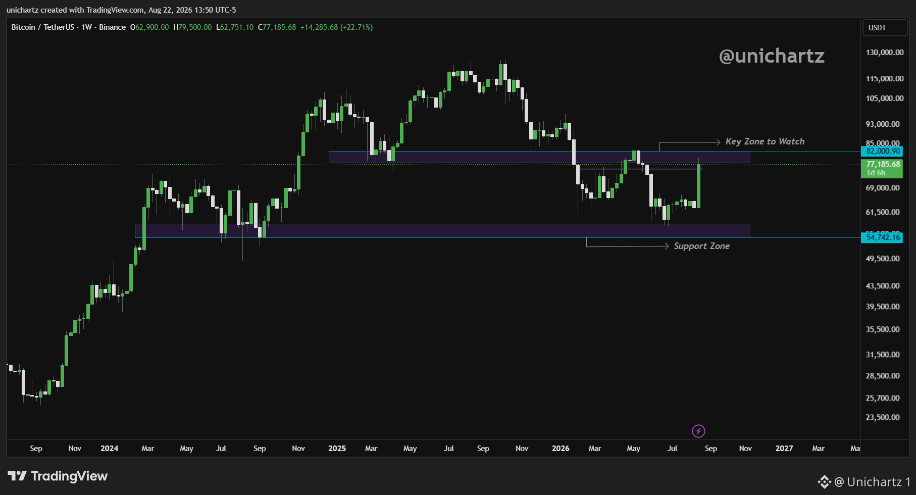The image size is (916, 495).
Task: Select the 54,742.16 support price label
Action: (x=882, y=237)
